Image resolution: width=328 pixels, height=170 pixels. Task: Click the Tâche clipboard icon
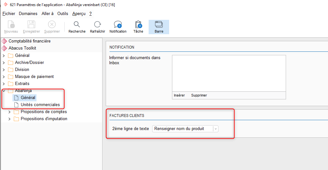pyautogui.click(x=138, y=24)
